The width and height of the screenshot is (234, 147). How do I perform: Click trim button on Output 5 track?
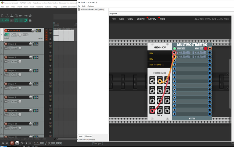pos(14,75)
